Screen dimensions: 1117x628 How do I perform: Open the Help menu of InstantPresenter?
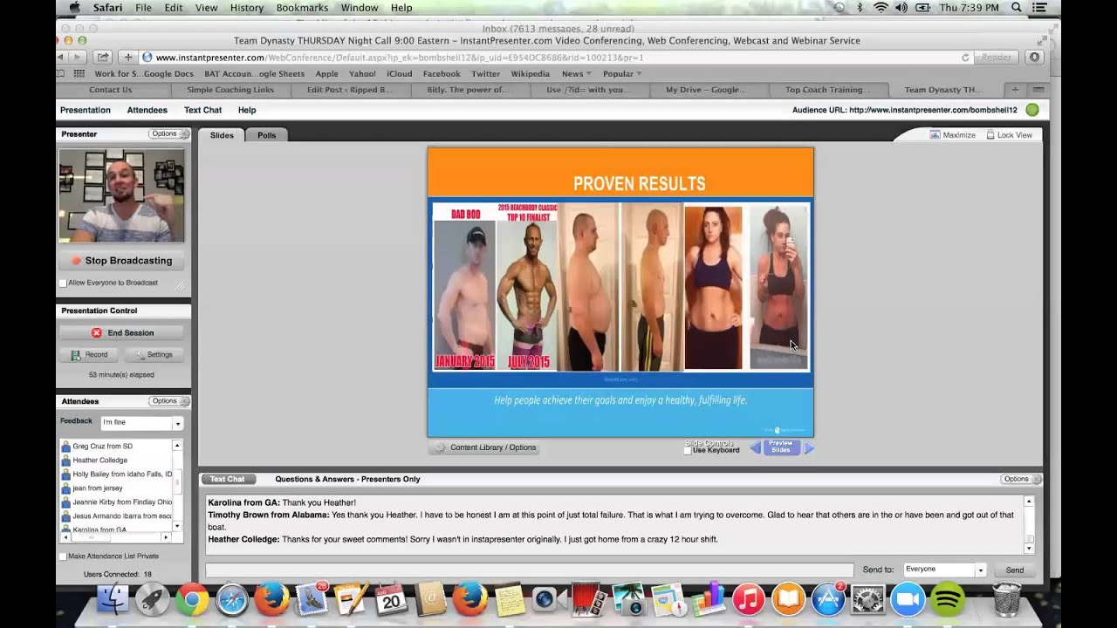247,110
